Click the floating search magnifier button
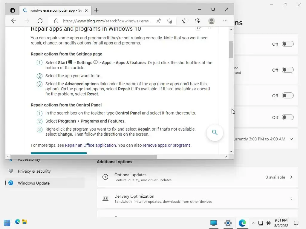Image resolution: width=306 pixels, height=229 pixels. point(215,132)
